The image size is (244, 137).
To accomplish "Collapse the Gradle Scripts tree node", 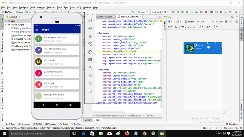I will pos(6,24).
